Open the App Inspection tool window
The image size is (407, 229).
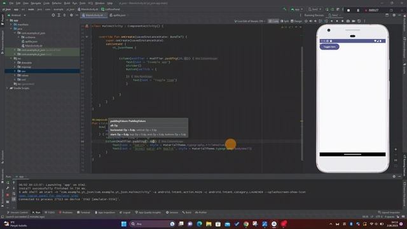[105, 212]
